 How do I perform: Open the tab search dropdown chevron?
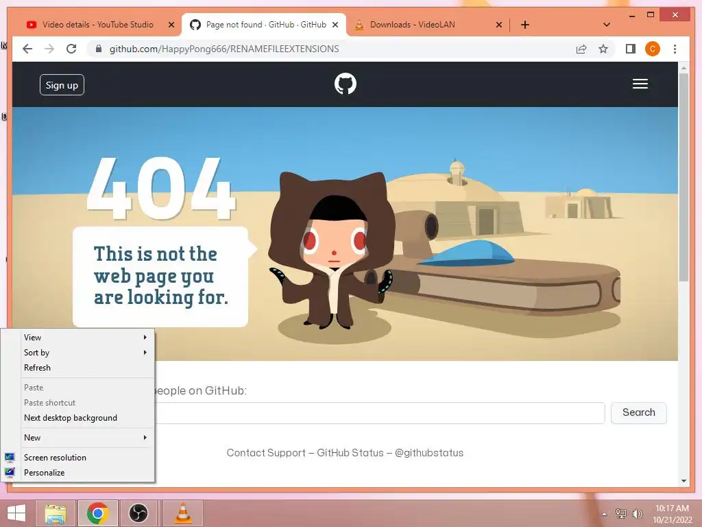tap(607, 25)
